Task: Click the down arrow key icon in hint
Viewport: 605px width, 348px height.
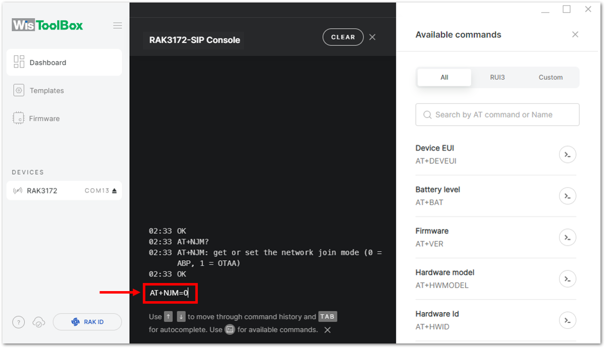Action: [181, 317]
